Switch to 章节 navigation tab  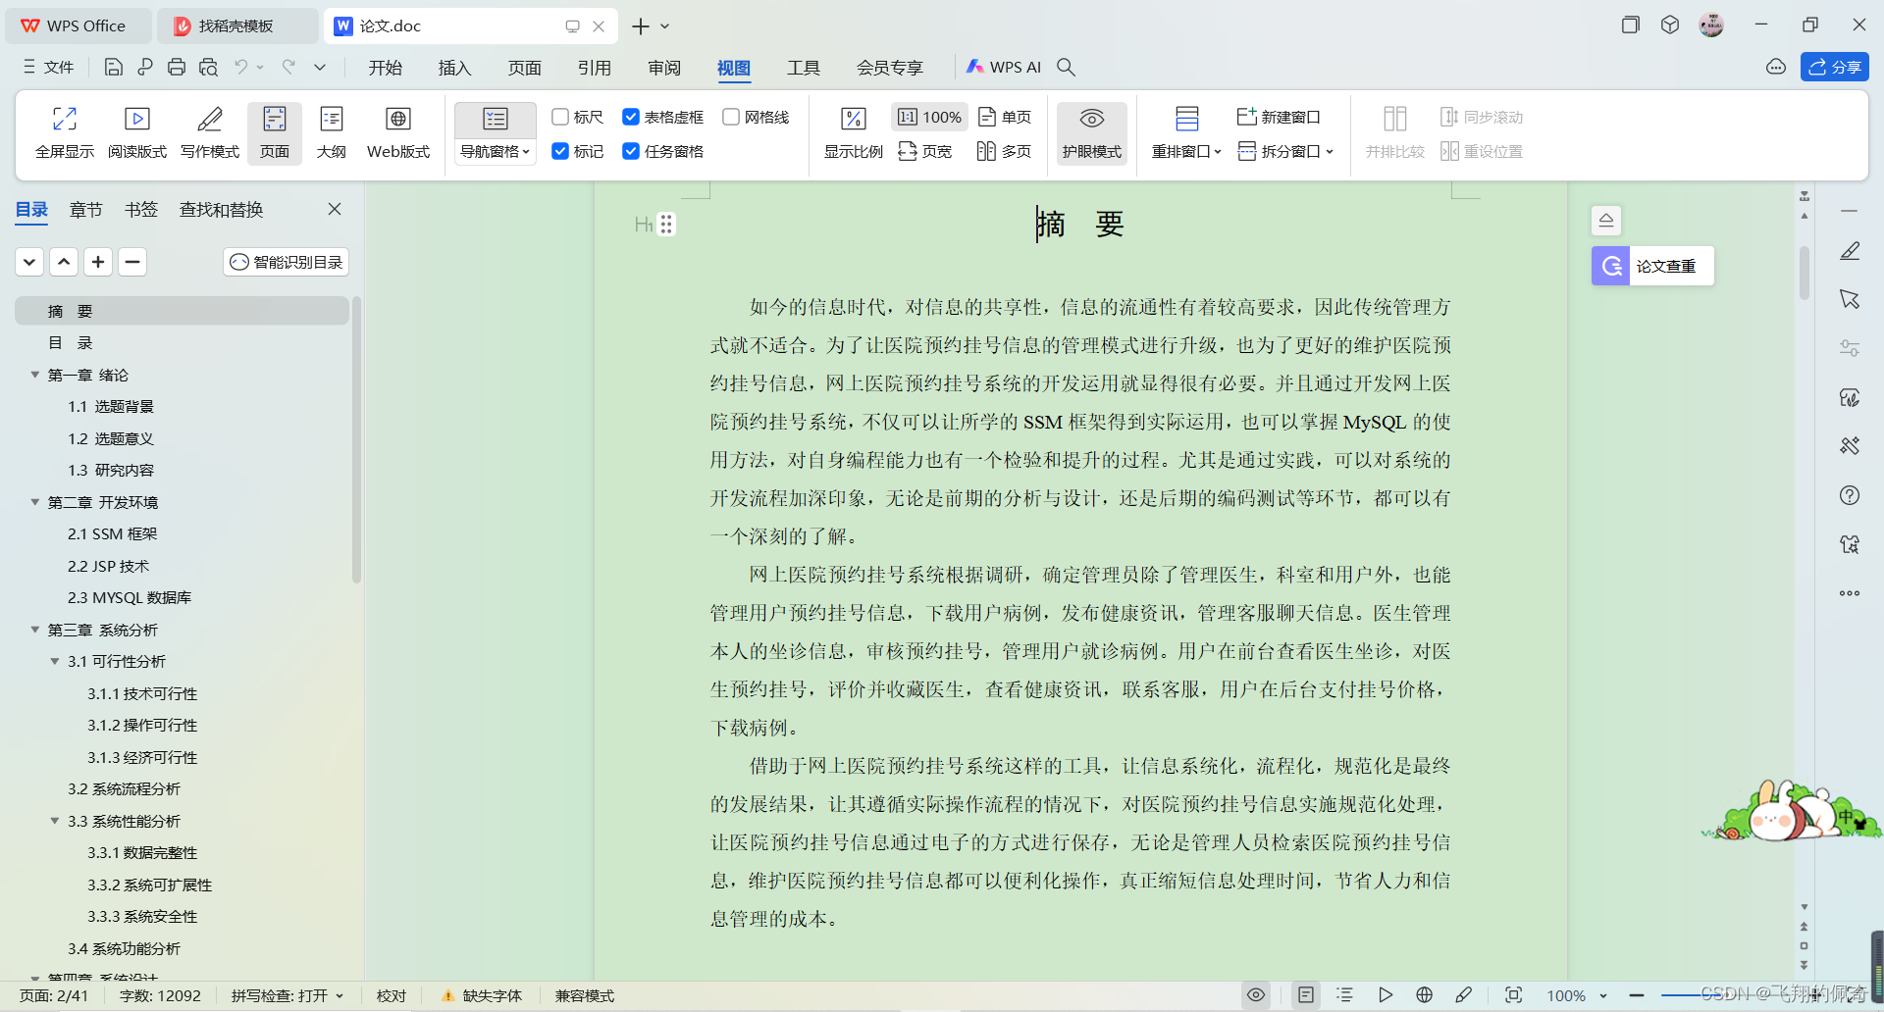pos(86,209)
